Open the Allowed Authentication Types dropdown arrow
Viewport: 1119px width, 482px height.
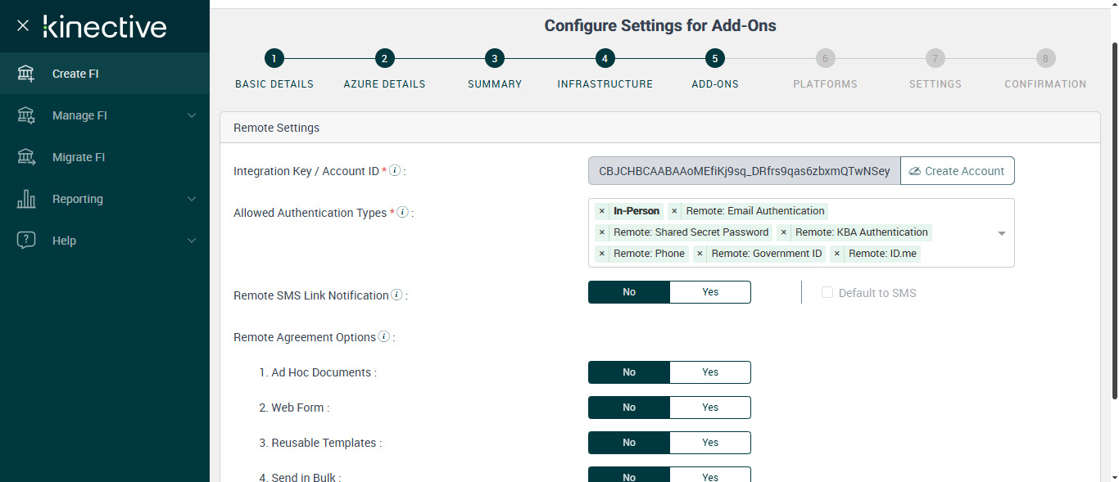(x=1001, y=233)
